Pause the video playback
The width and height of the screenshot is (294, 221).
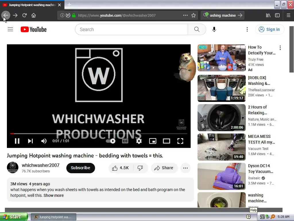17,141
